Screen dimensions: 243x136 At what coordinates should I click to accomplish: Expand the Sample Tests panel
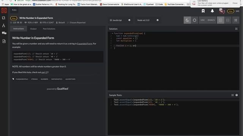pyautogui.click(x=232, y=95)
